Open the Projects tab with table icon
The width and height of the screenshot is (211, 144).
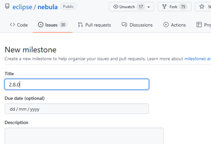pos(204,25)
